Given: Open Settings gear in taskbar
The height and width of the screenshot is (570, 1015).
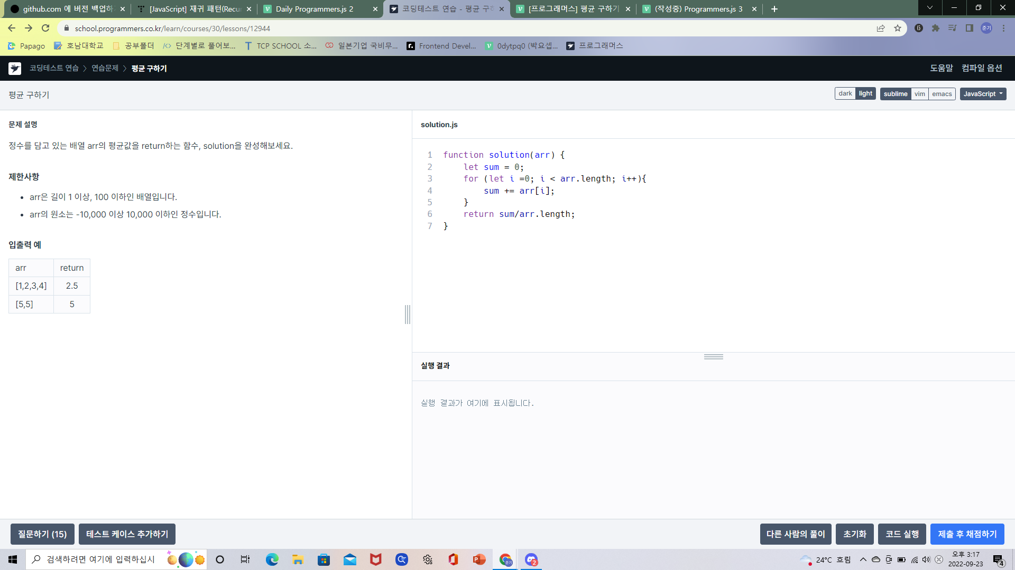Looking at the screenshot, I should point(428,559).
